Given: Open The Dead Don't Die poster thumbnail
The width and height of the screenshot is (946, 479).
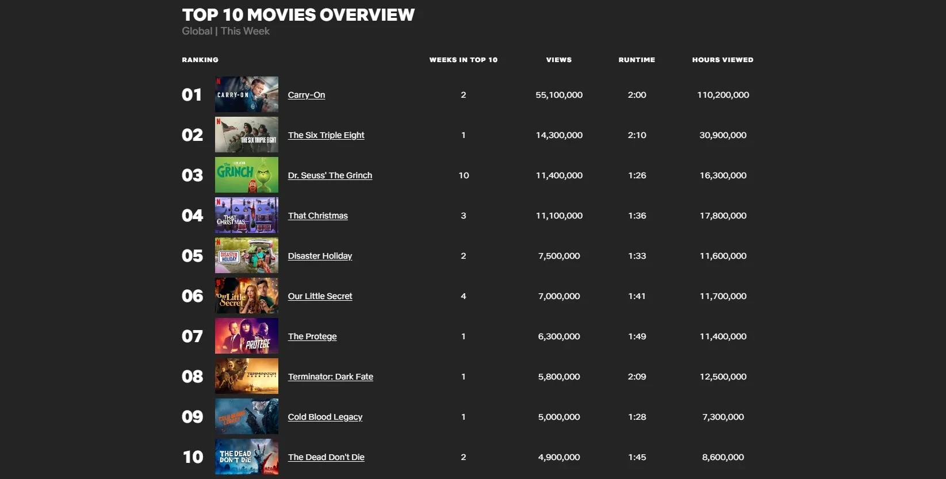Looking at the screenshot, I should pos(246,457).
